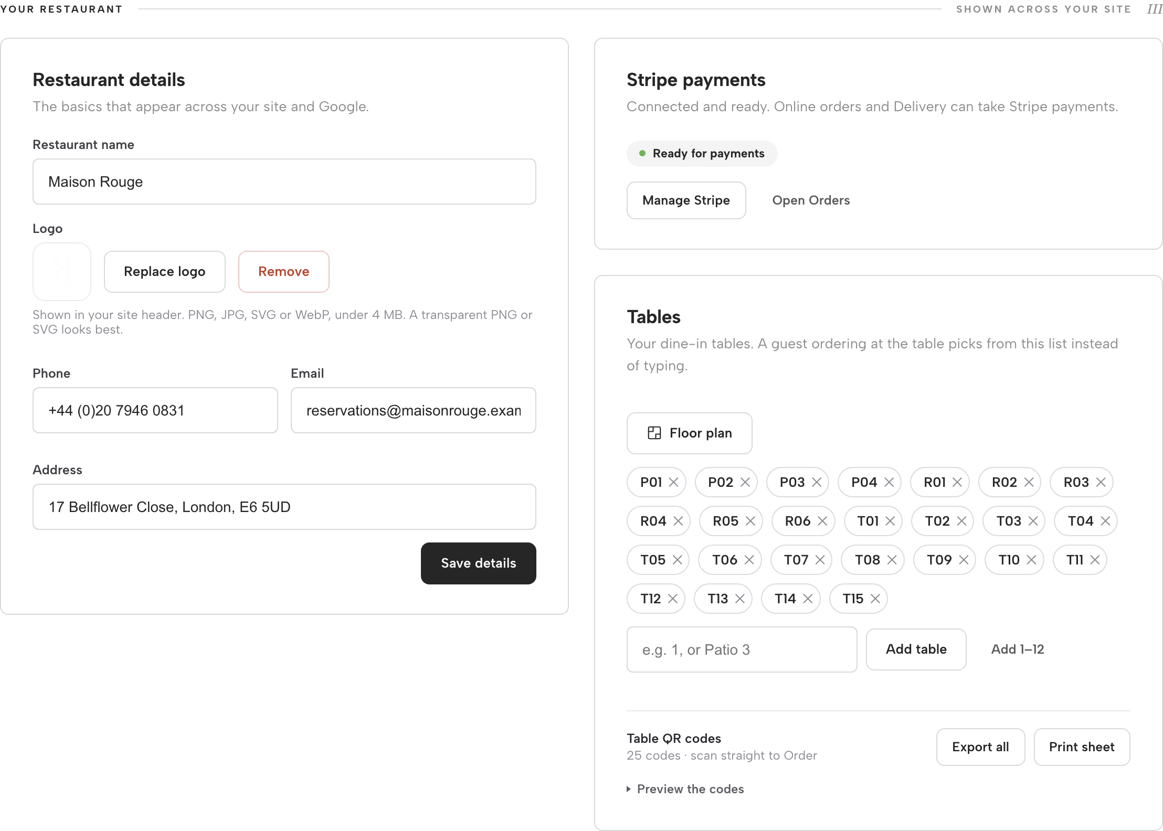Click the P04 table chip label
The height and width of the screenshot is (831, 1163).
click(x=864, y=482)
